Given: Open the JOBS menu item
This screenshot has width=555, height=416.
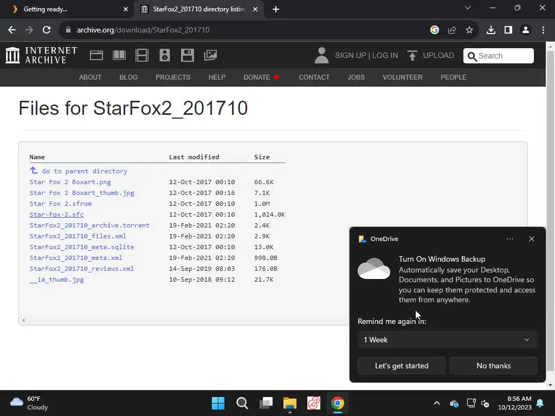Looking at the screenshot, I should (356, 77).
